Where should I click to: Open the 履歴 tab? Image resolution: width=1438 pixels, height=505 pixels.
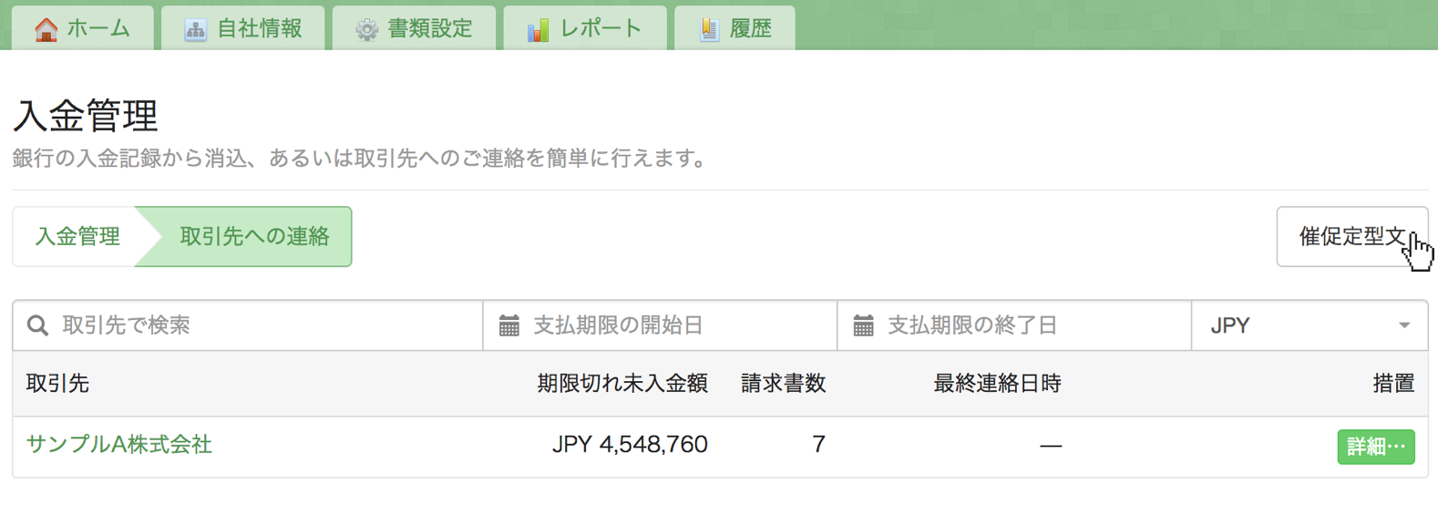coord(734,28)
